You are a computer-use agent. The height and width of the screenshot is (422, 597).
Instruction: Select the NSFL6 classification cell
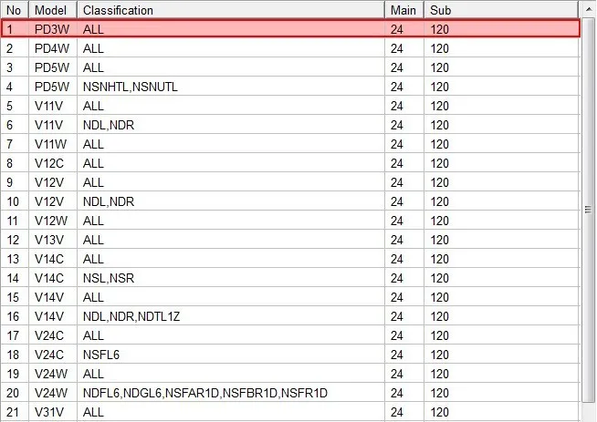click(x=231, y=355)
